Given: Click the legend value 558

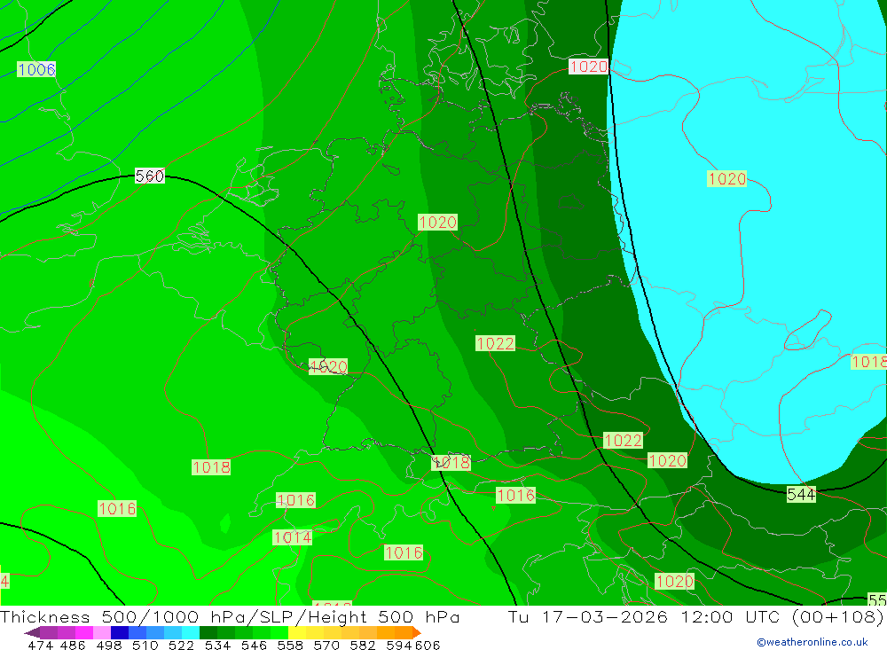Looking at the screenshot, I should tap(290, 645).
